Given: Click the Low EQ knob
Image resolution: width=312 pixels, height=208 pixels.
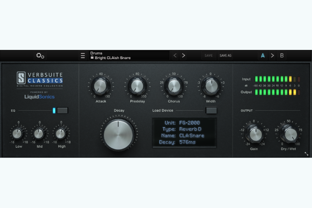Looking at the screenshot, I should [17, 134].
